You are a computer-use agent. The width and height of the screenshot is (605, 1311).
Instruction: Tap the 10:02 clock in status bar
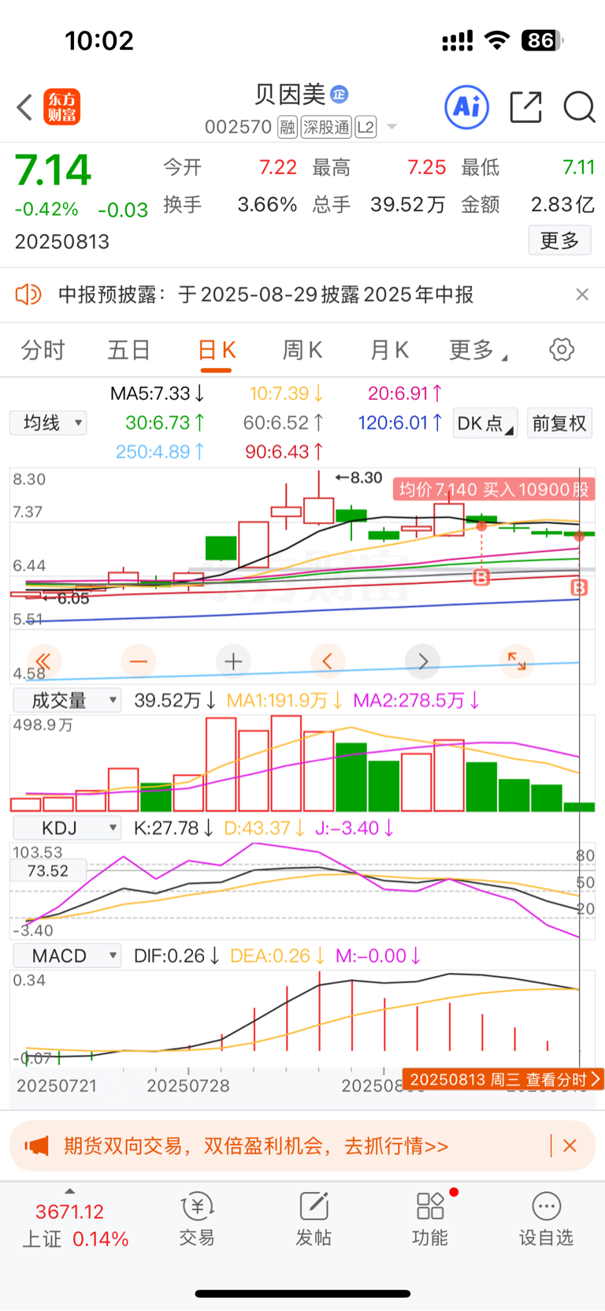(x=99, y=40)
